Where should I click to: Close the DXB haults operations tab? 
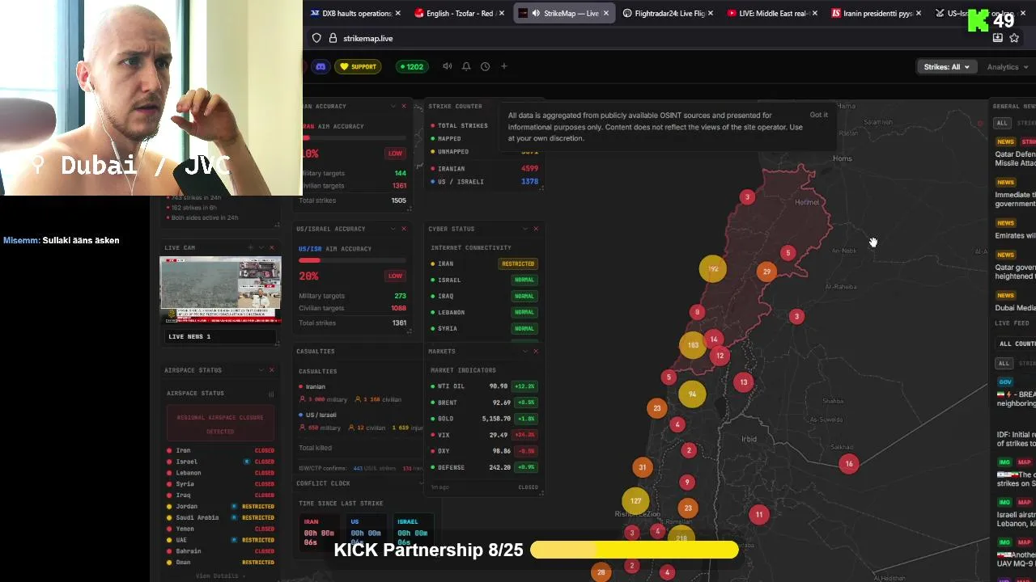(397, 13)
